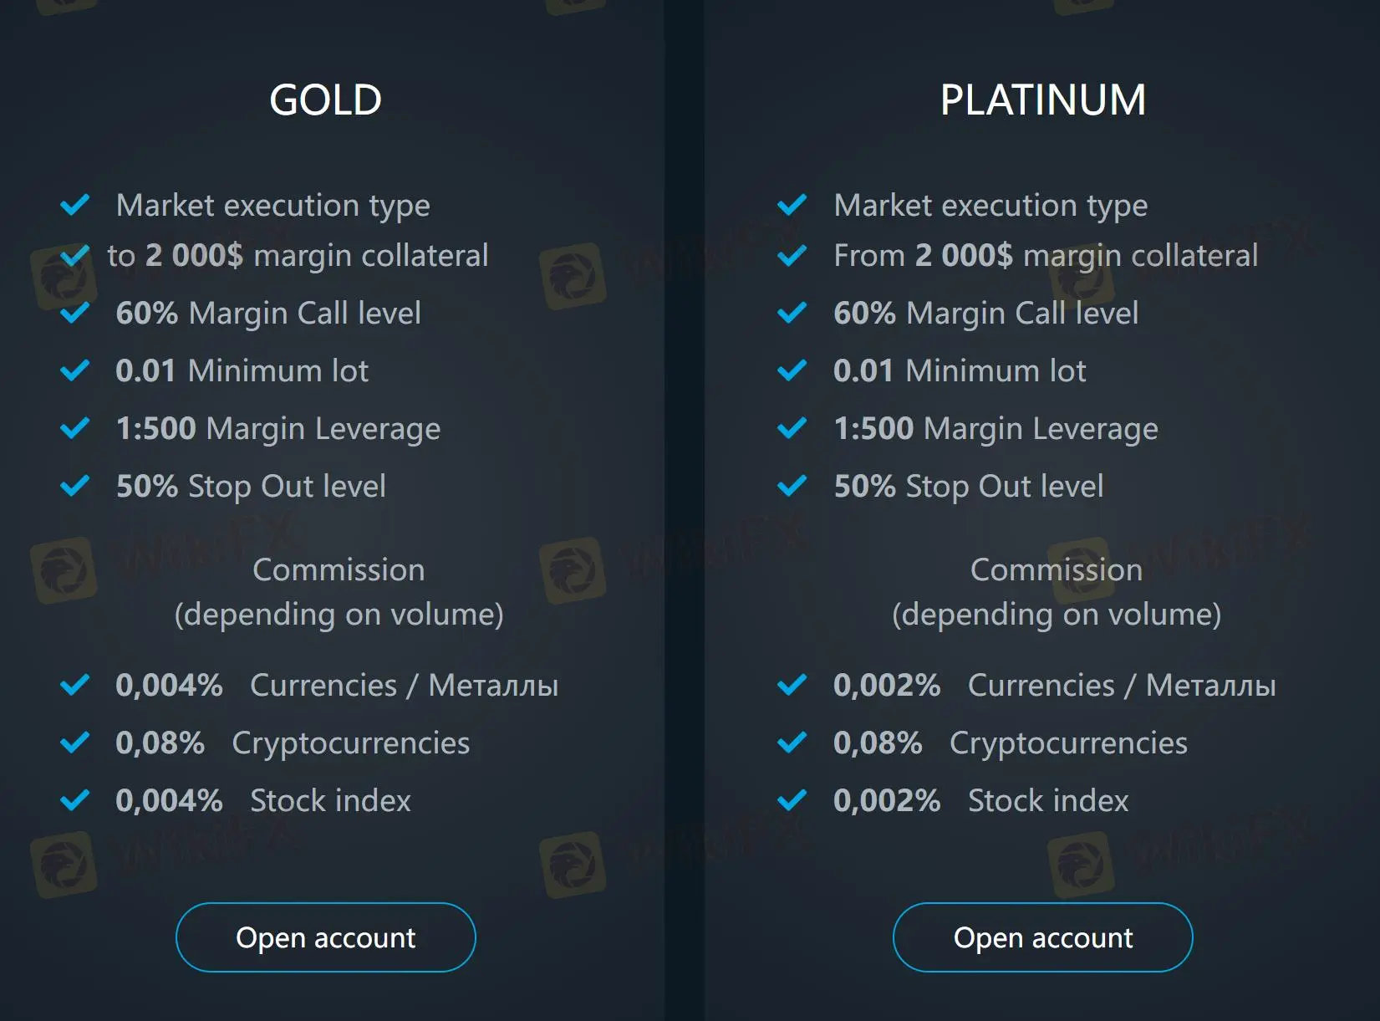The width and height of the screenshot is (1380, 1021).
Task: Click checkmark beside Gold Market execution type
Action: click(75, 205)
